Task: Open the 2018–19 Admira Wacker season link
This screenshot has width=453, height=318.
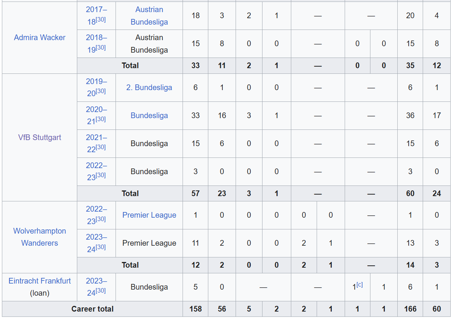Action: 97,44
